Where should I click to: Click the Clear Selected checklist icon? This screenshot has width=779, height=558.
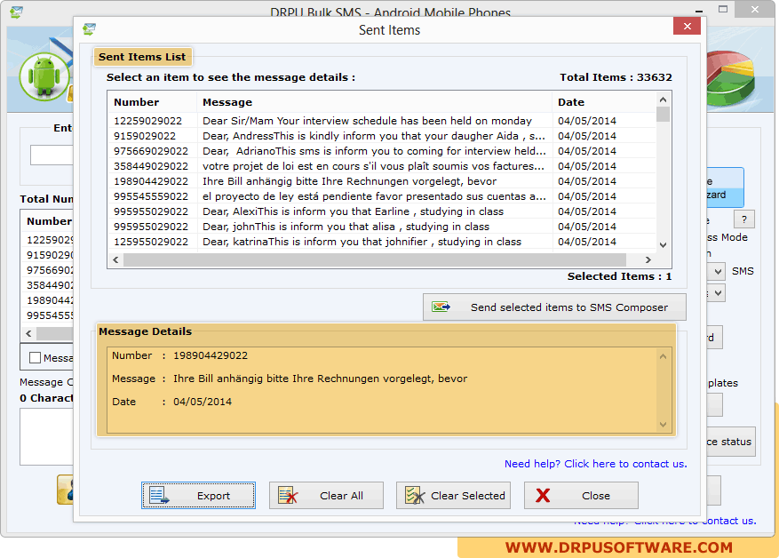(x=415, y=496)
